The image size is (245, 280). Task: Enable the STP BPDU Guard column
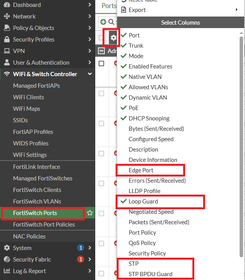(x=150, y=274)
